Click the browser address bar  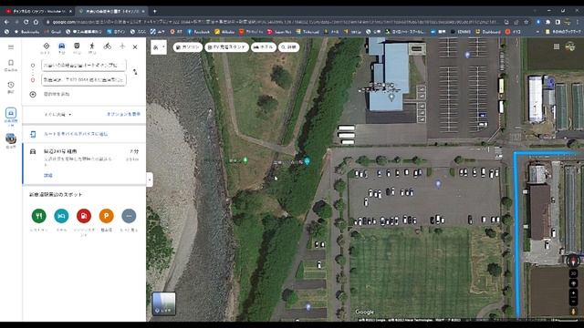point(274,22)
